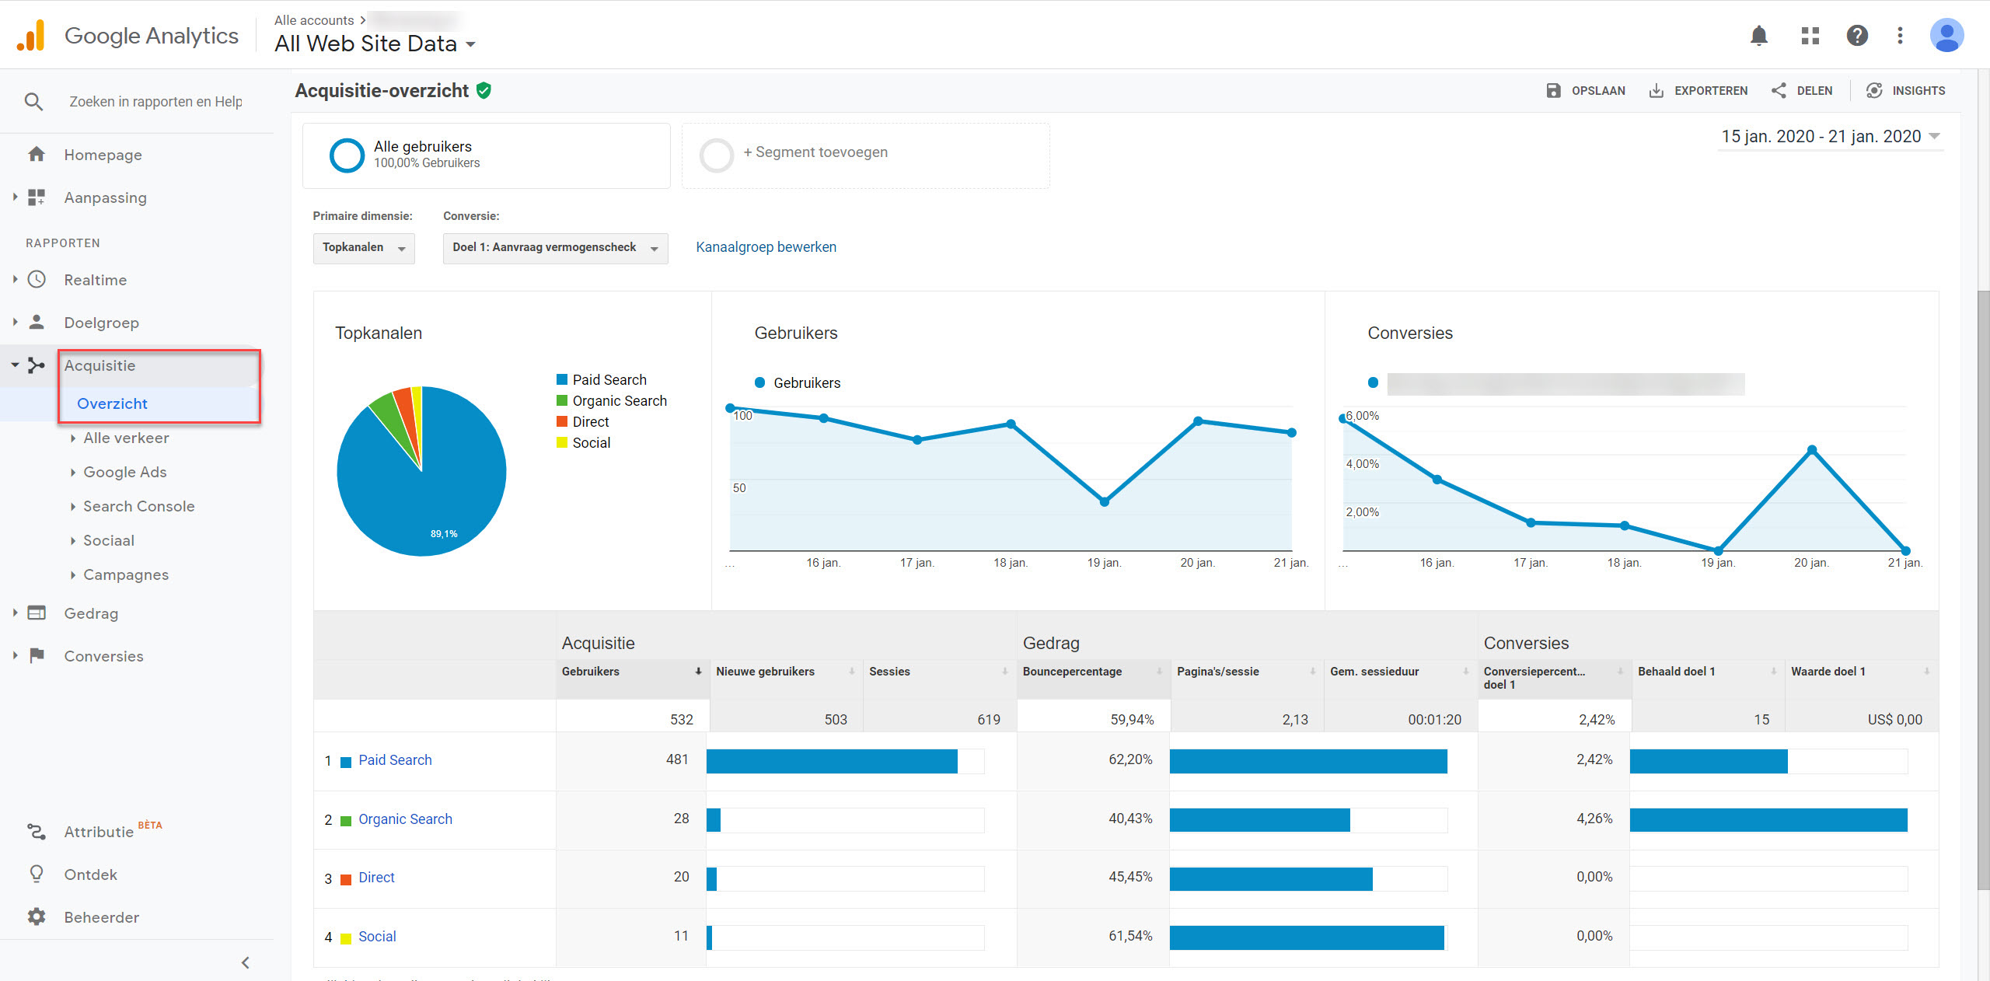
Task: Click the page vertical scrollbar
Action: (x=1983, y=591)
